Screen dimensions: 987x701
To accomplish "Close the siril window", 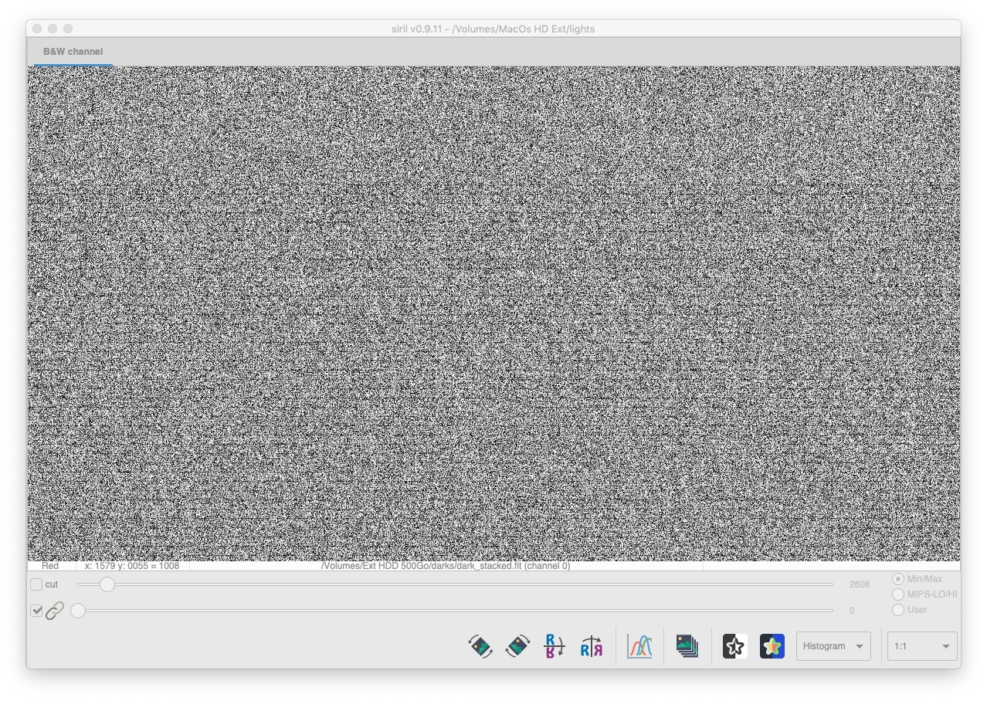I will pyautogui.click(x=37, y=29).
